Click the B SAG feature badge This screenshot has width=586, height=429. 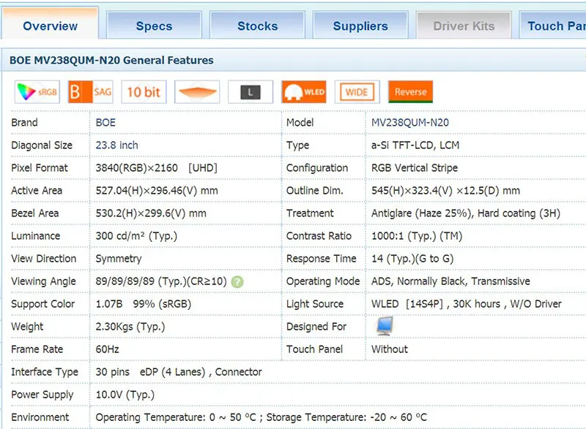(90, 91)
